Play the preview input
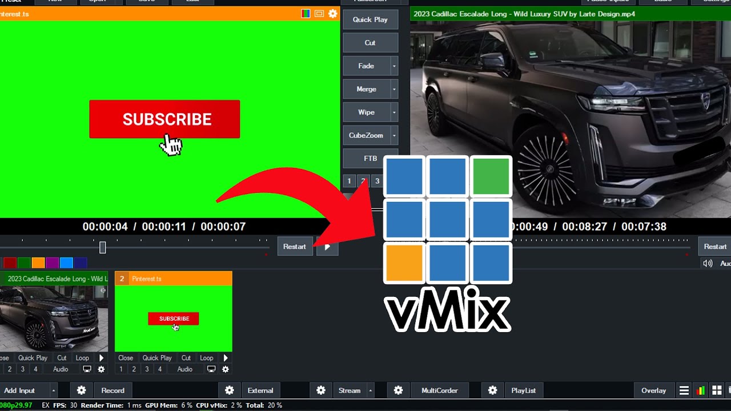Viewport: 731px width, 411px height. click(x=327, y=247)
